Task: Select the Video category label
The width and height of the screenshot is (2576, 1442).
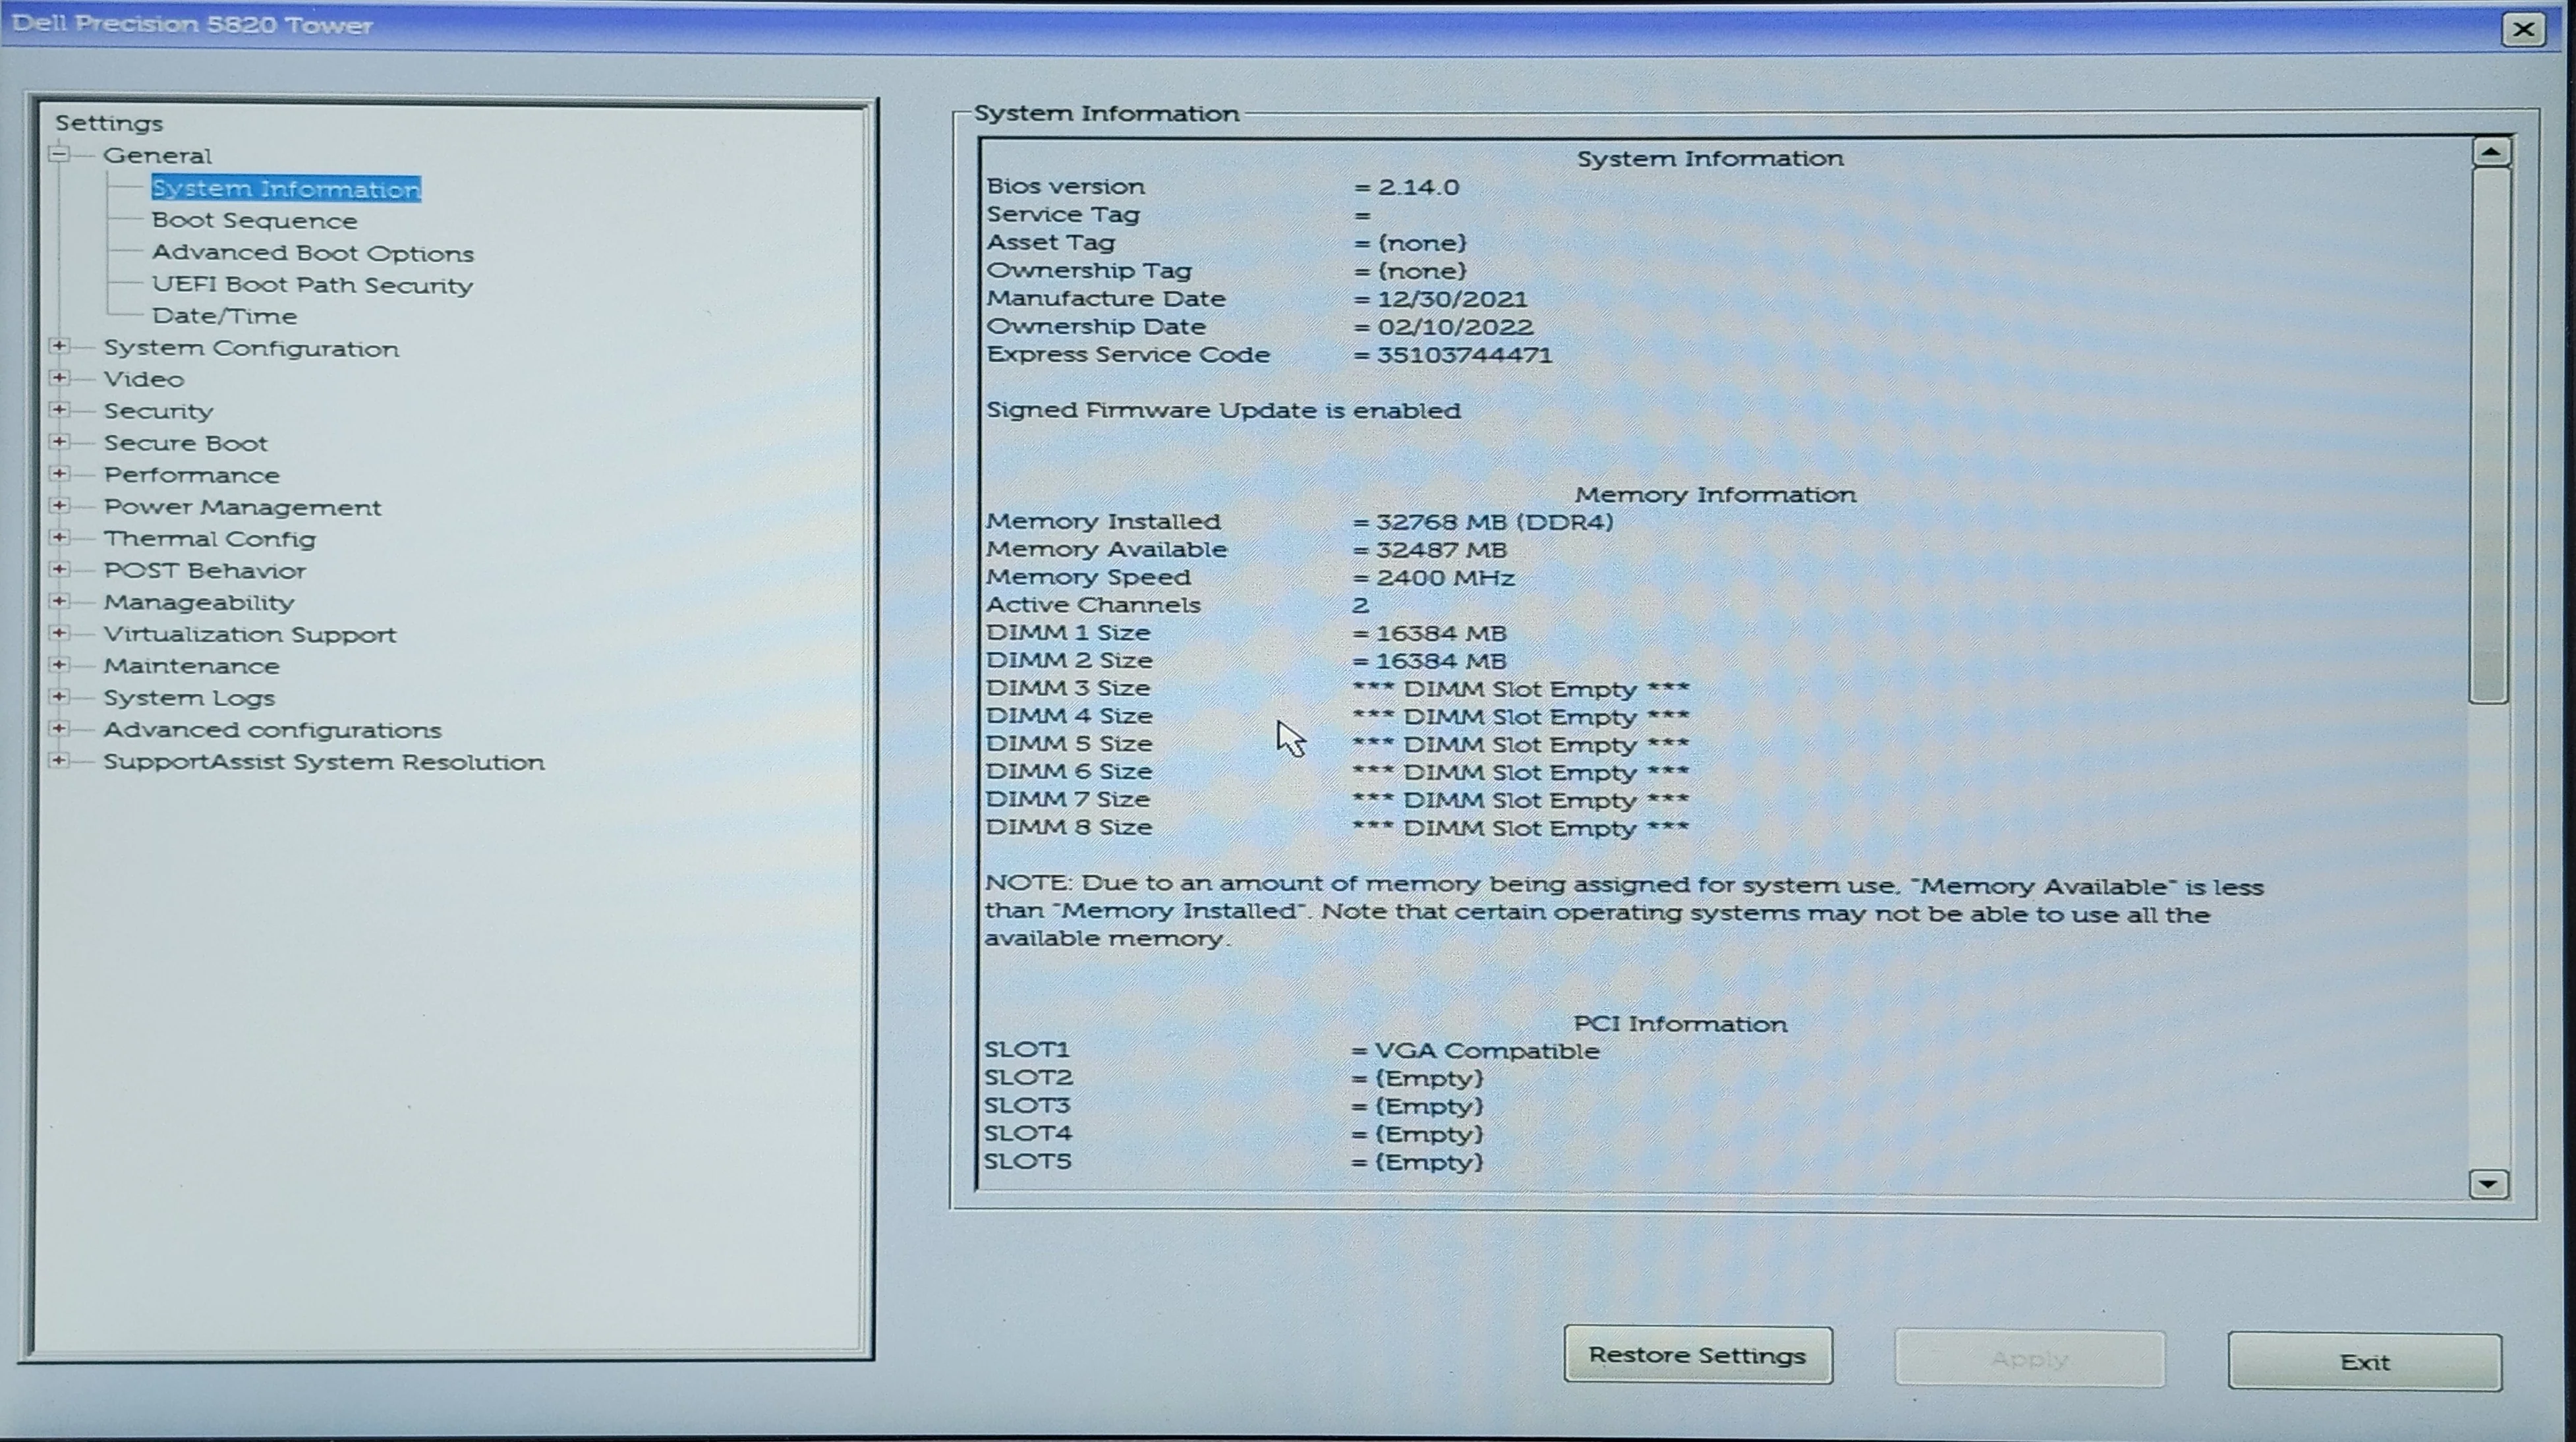Action: [144, 379]
